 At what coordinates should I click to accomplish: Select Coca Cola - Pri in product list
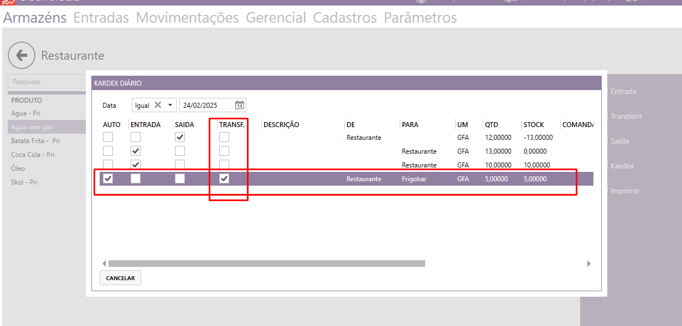[32, 155]
